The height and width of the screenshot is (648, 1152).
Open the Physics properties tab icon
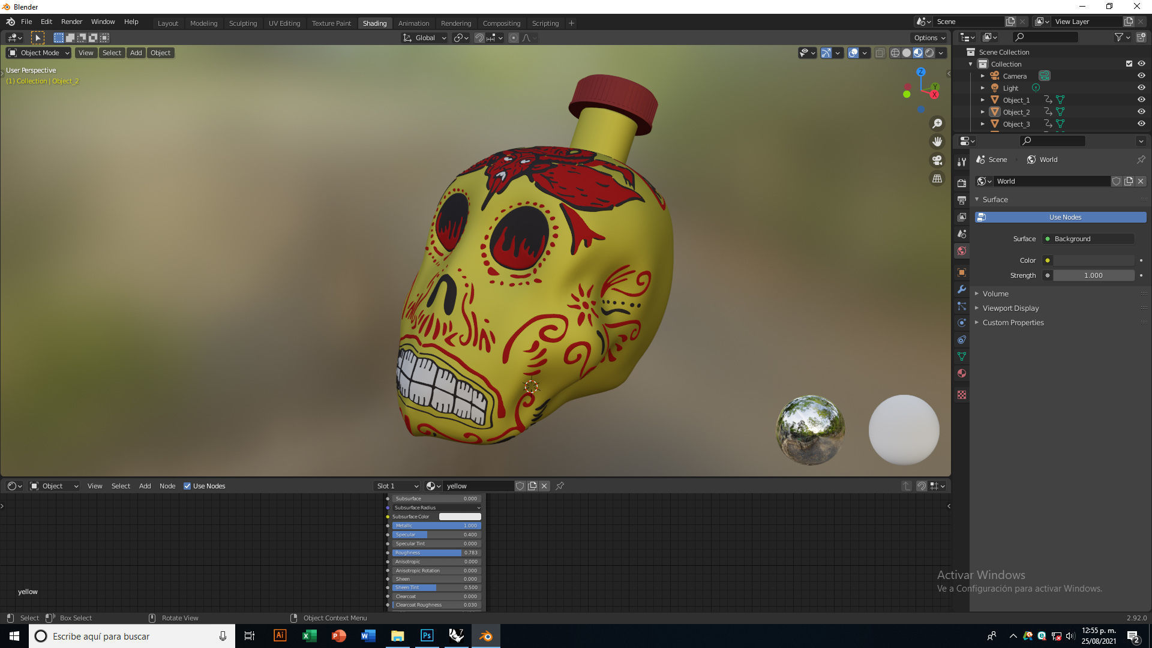click(962, 323)
